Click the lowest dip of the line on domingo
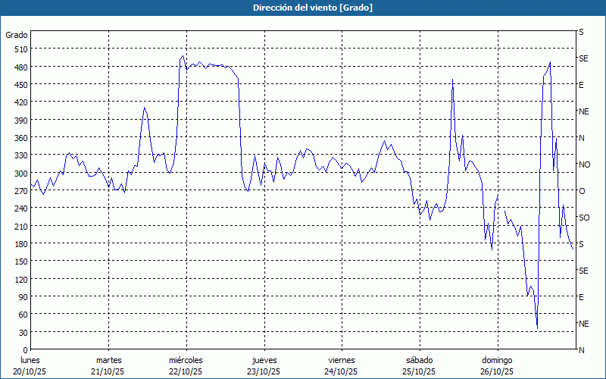 537,327
